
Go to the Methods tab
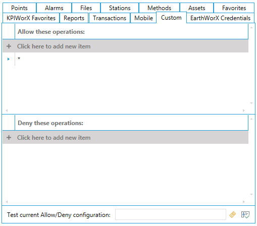coord(159,8)
